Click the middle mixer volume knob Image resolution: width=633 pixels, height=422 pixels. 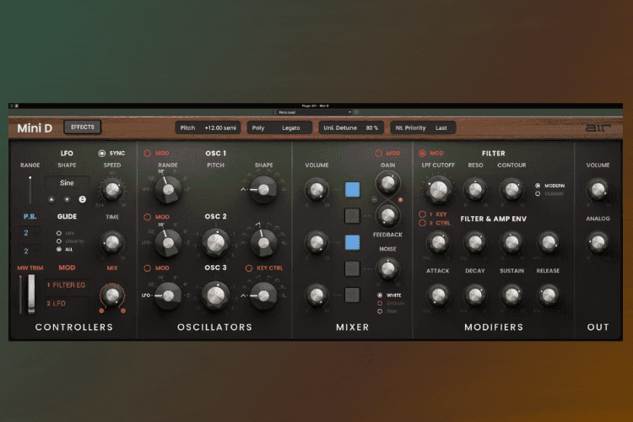316,243
